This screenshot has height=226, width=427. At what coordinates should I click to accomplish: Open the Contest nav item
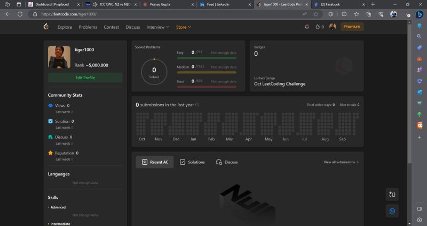111,27
